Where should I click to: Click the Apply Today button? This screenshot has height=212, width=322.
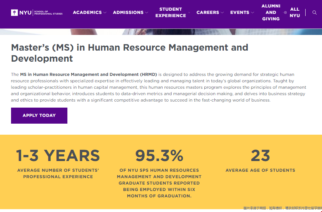click(x=39, y=115)
